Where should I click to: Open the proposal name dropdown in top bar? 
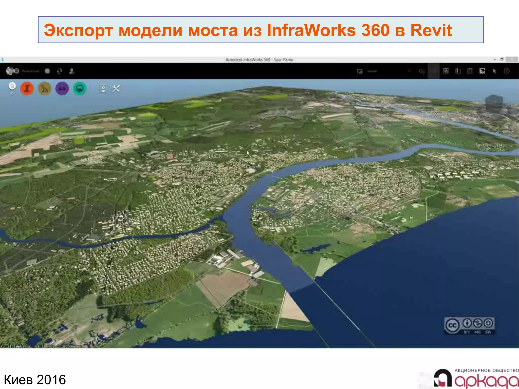click(x=389, y=71)
